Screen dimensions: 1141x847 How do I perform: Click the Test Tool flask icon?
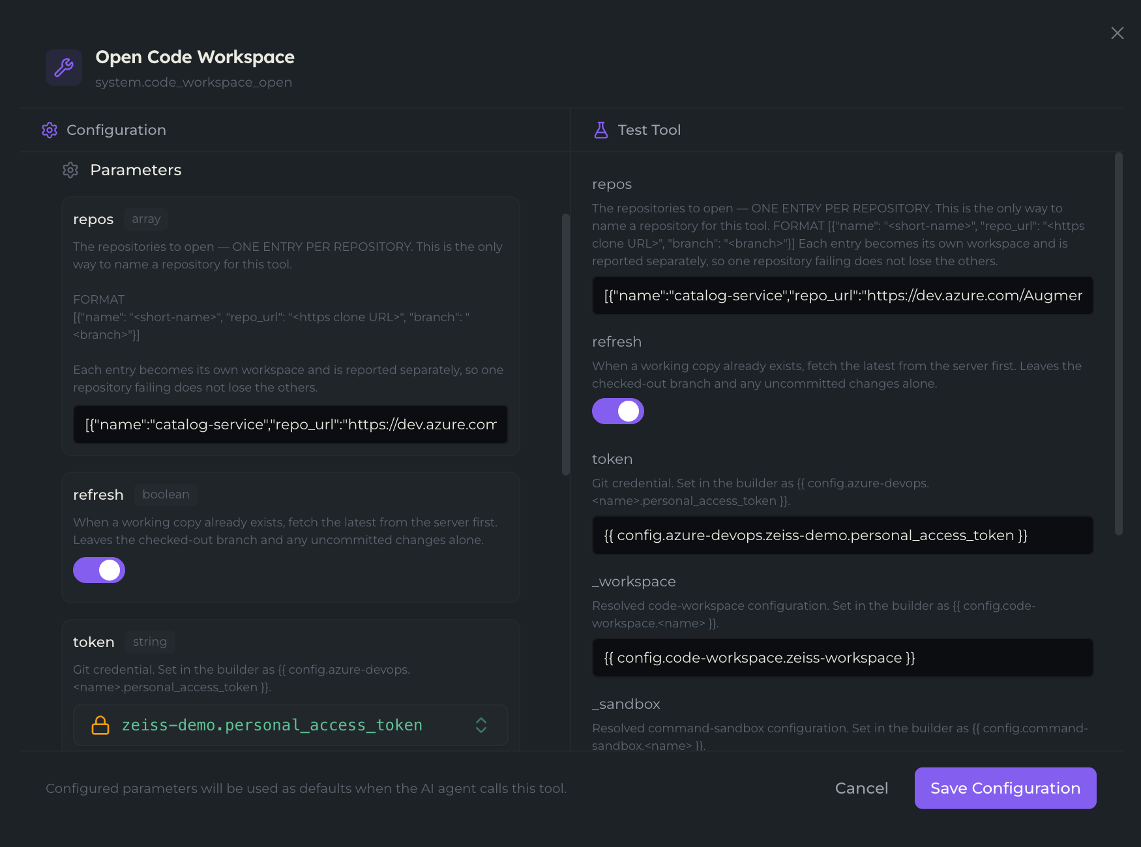(601, 130)
